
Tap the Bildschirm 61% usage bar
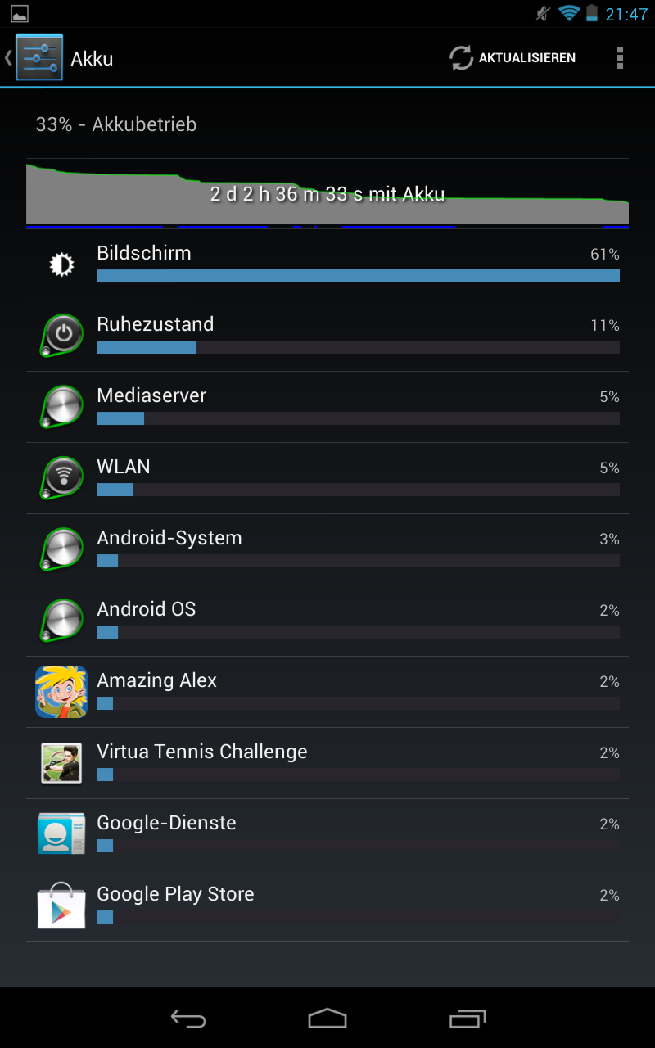tap(358, 276)
